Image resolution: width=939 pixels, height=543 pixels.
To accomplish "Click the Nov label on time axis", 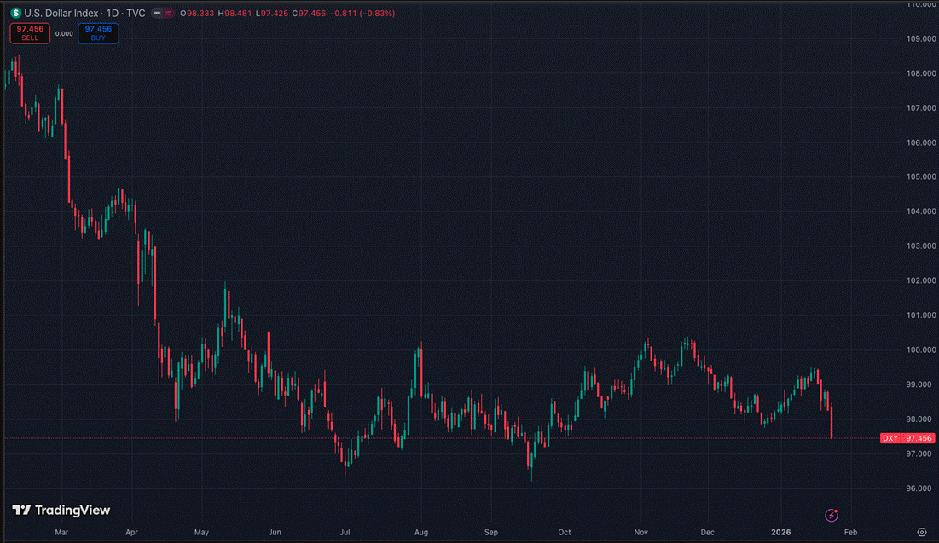I will [640, 532].
